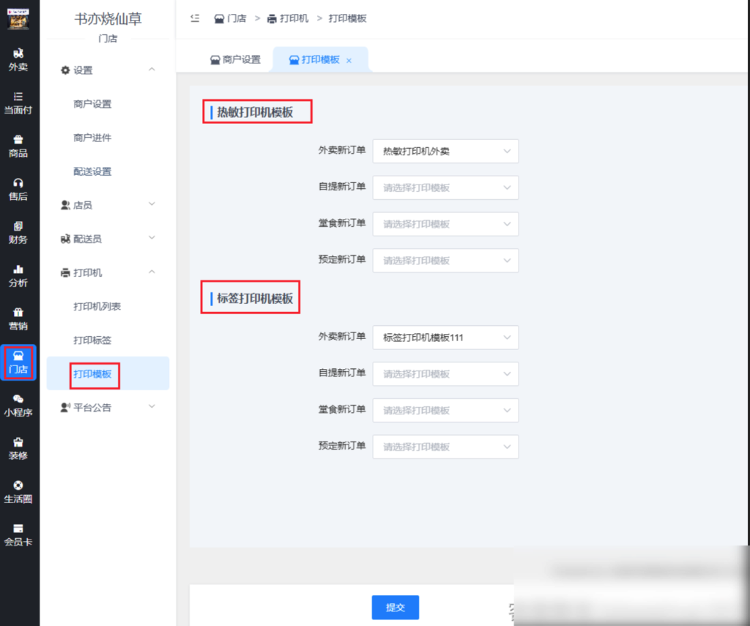Open the 外卖新订单 label template dropdown

pos(445,338)
